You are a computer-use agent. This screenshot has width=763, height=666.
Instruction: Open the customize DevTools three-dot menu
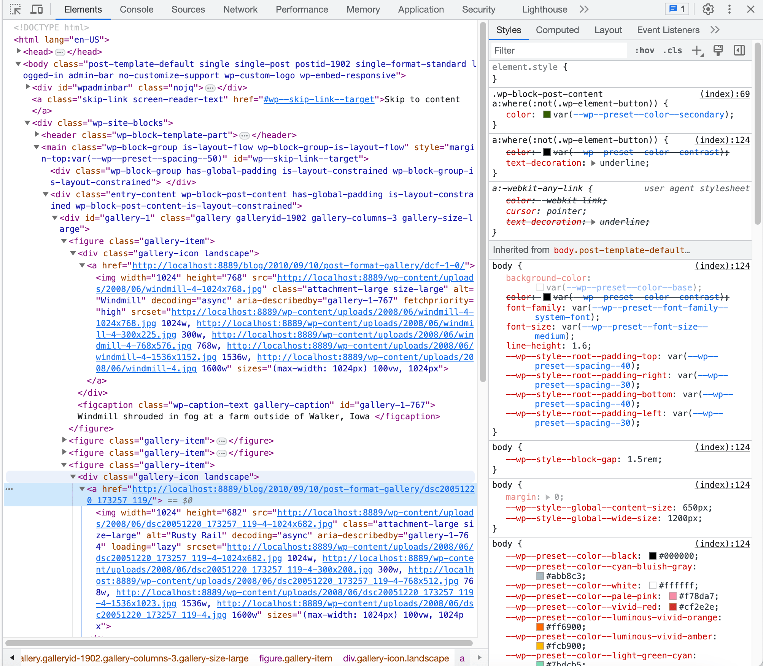click(729, 9)
